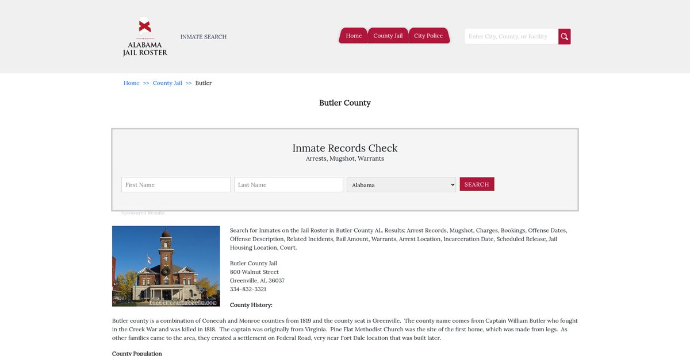
Task: Open the Home navigation tab
Action: tap(354, 36)
